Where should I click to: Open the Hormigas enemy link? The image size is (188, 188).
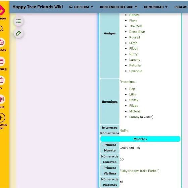[x=128, y=82]
